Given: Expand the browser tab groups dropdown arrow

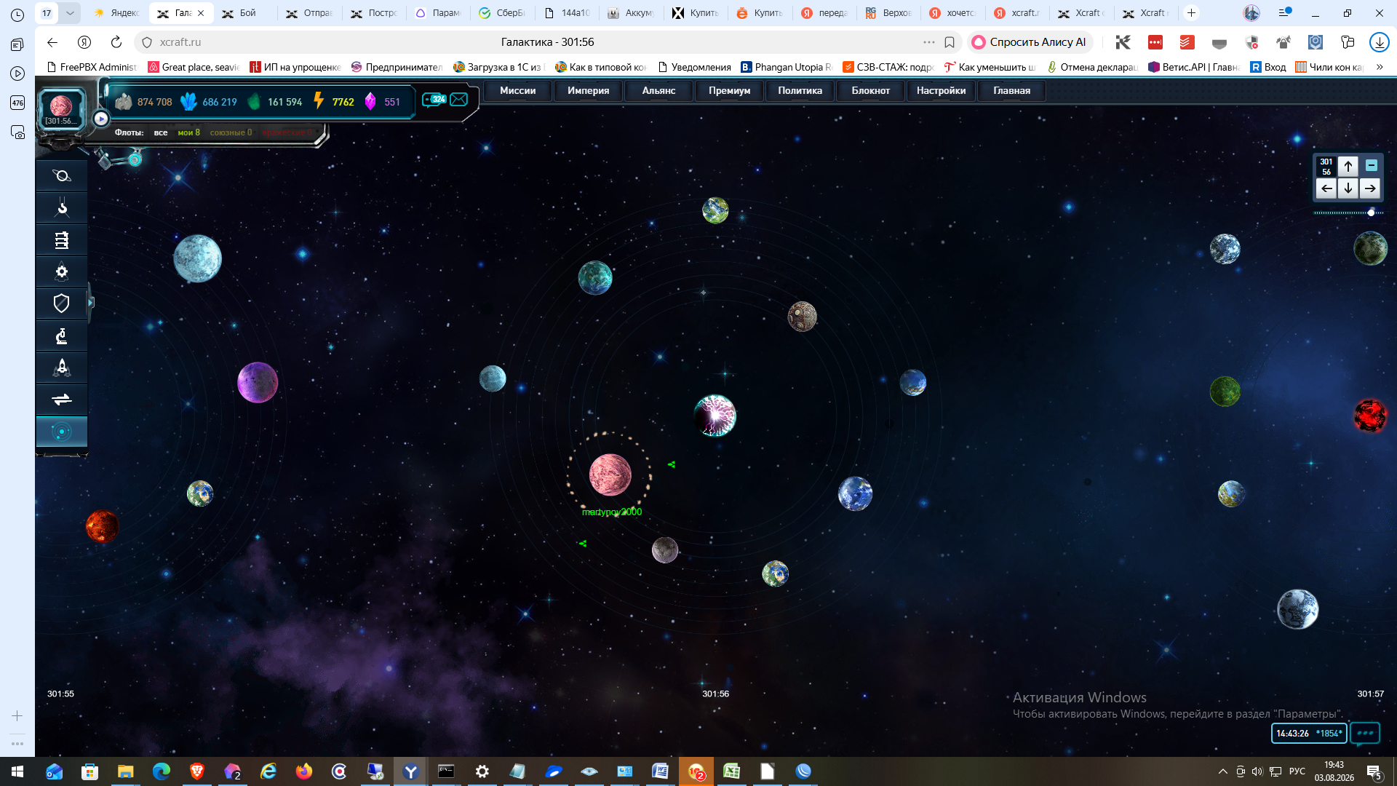Looking at the screenshot, I should (x=70, y=13).
